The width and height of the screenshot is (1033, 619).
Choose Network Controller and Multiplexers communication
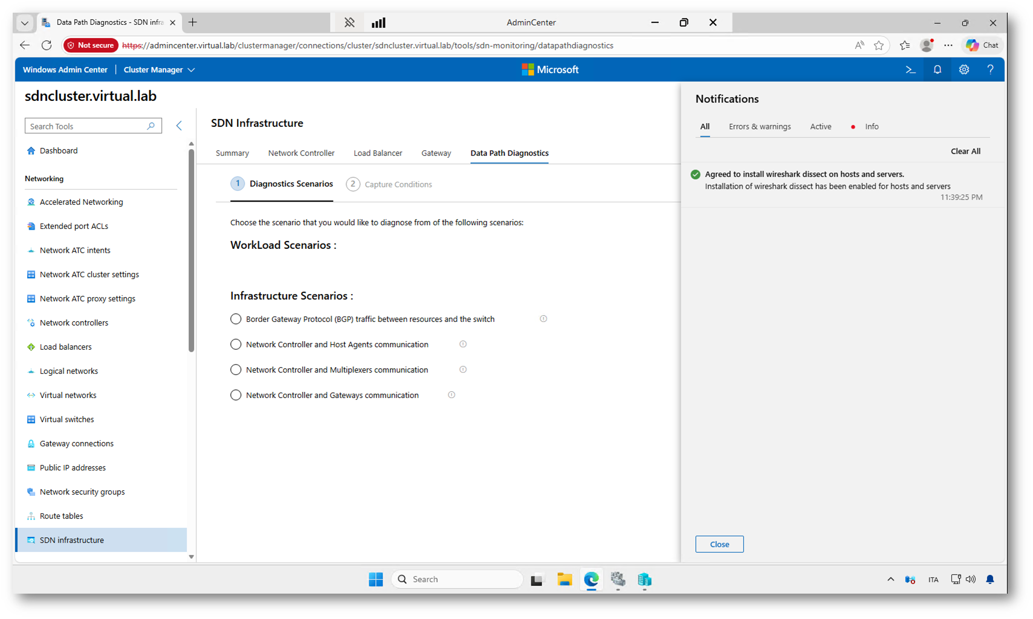pyautogui.click(x=236, y=370)
